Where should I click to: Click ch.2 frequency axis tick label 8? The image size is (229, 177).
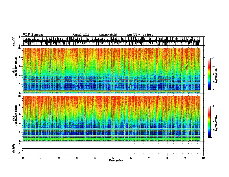(20, 105)
